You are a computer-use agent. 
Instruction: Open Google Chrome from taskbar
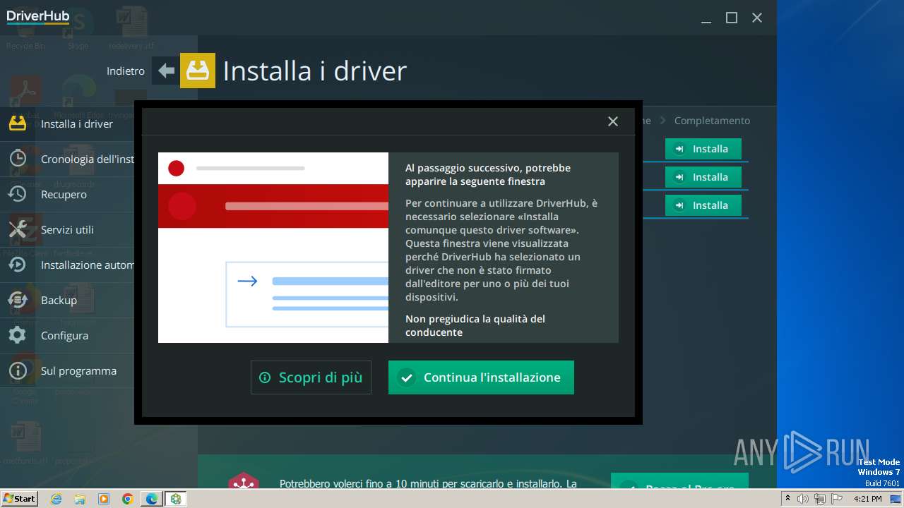pyautogui.click(x=128, y=499)
